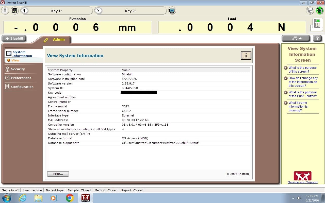Click the System Property column header
Screen dimensions: 325x203
coord(84,70)
